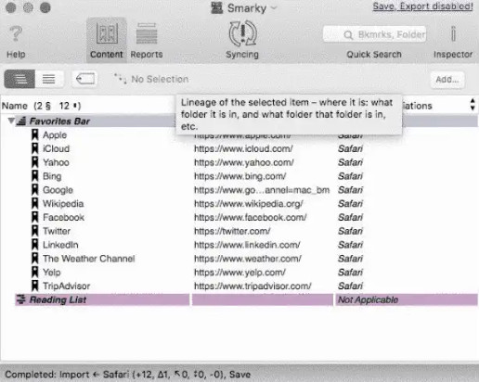Click the Twitter bookmark icon
Screen dimensions: 479x382
(35, 231)
